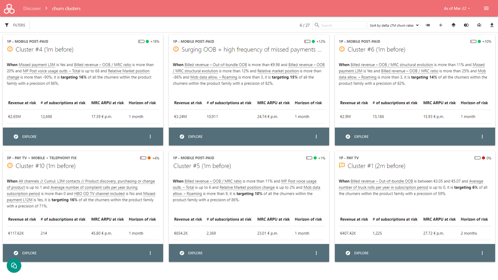The image size is (498, 280).
Task: Open the Cluster #6 (1m before) title
Action: coord(376,49)
